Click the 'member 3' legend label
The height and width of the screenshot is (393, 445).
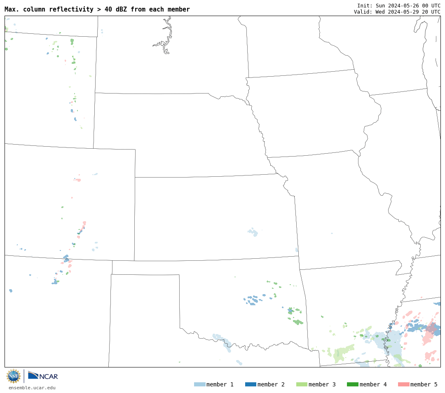322,384
